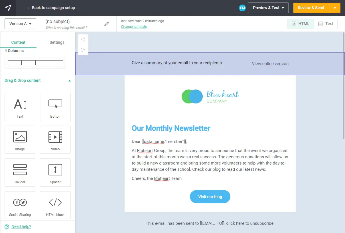Viewport: 345px width, 233px height.
Task: Select the Text content block
Action: (x=20, y=107)
